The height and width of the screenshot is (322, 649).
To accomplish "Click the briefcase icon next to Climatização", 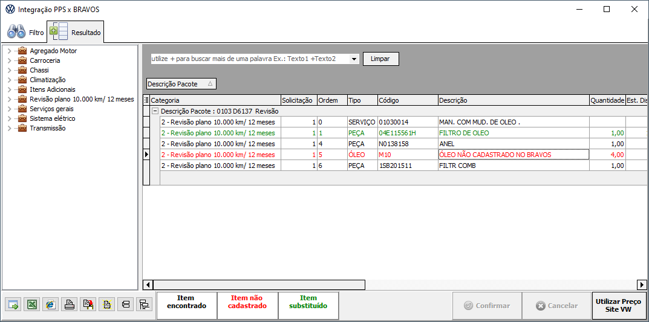I will 22,80.
